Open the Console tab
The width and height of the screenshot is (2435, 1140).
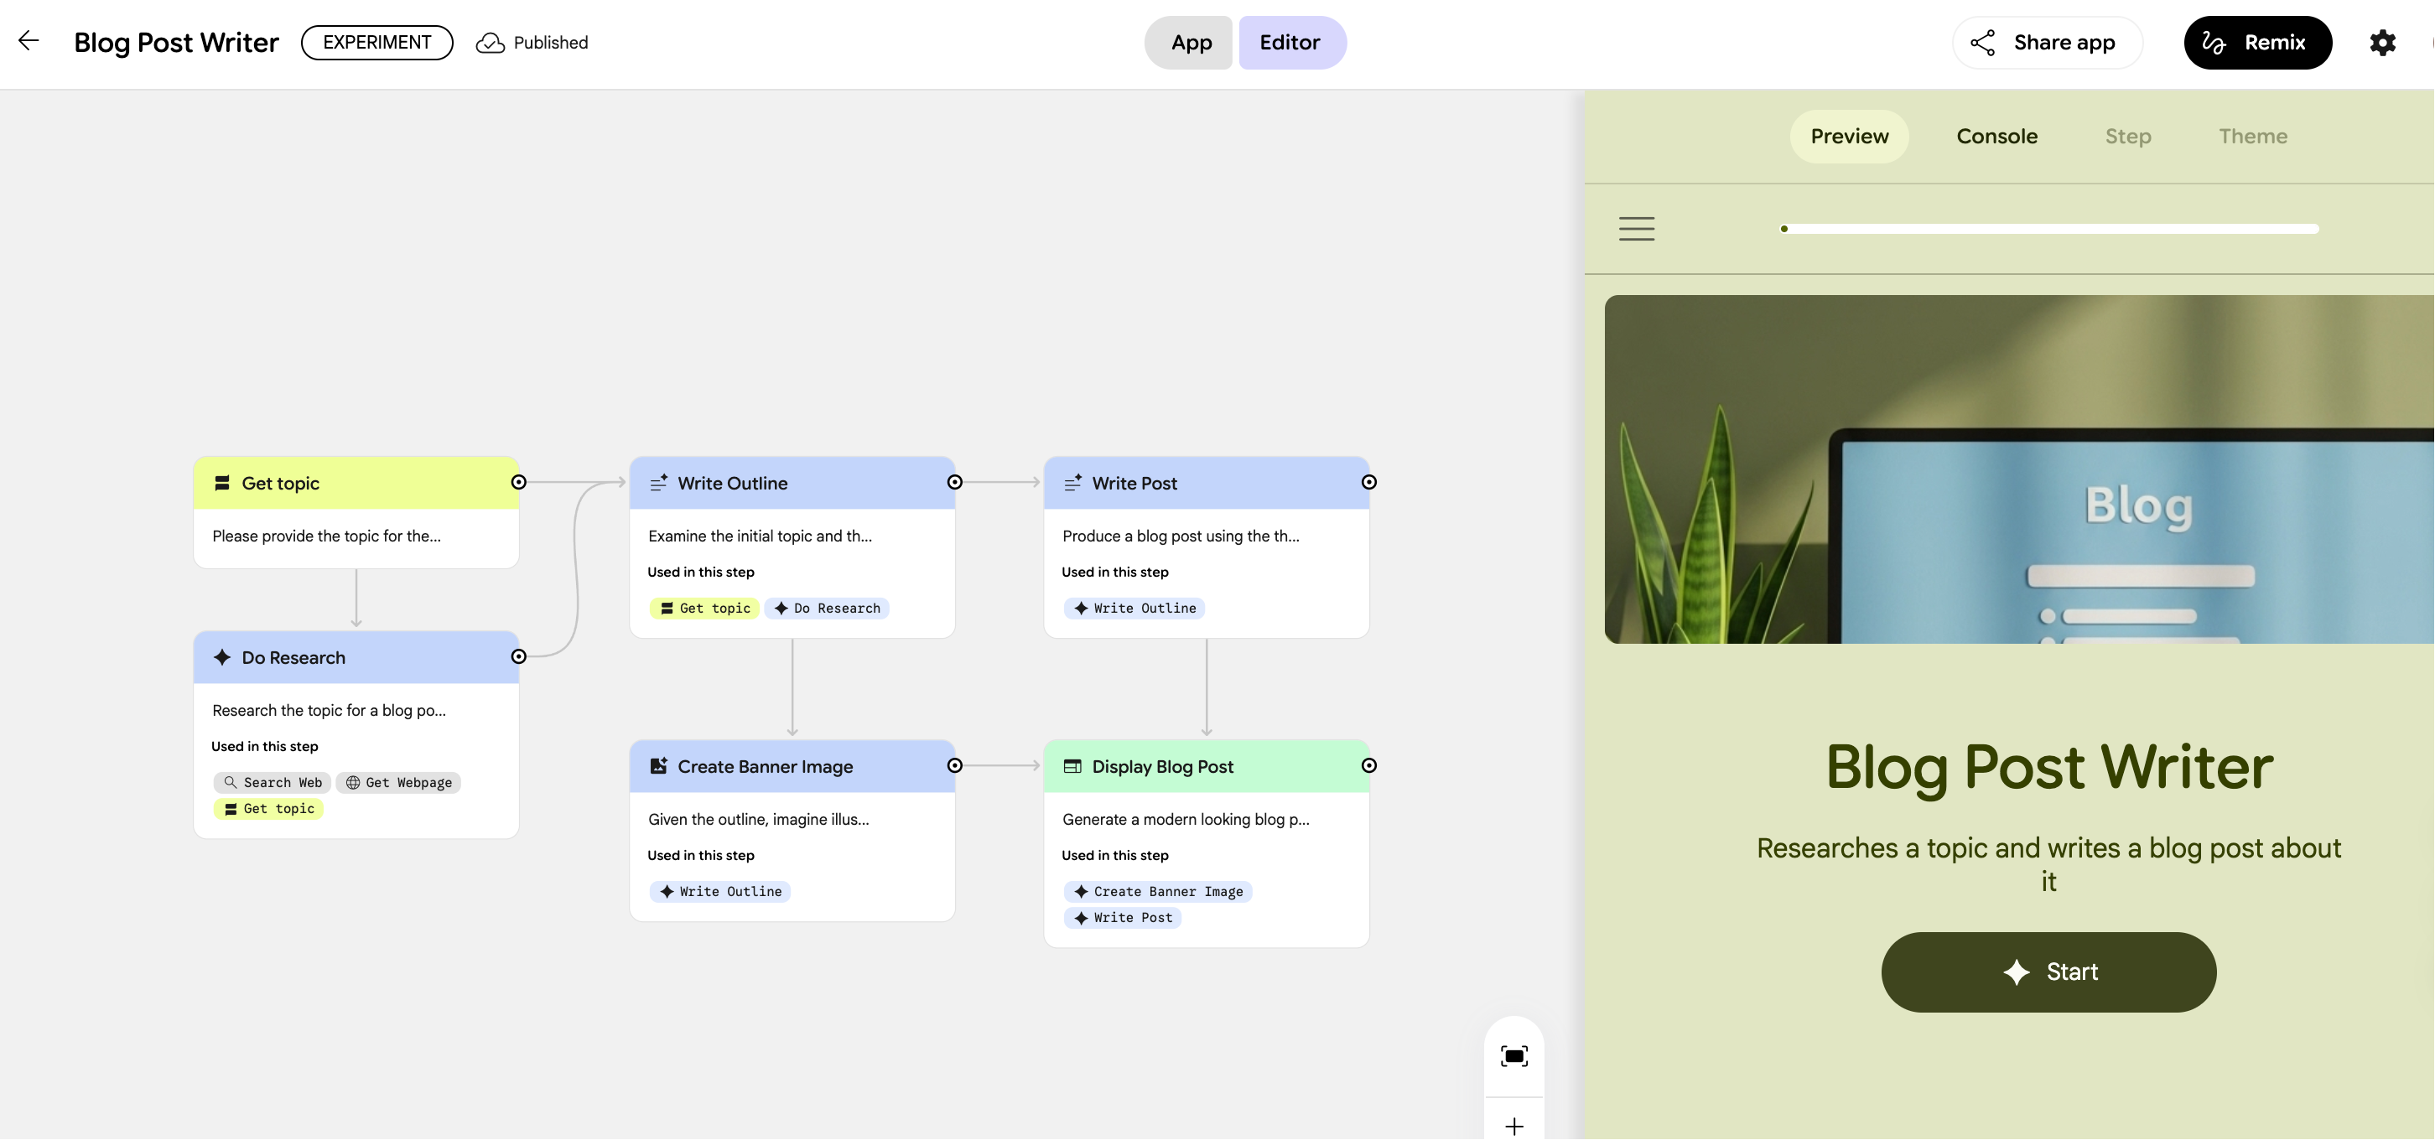point(1996,136)
